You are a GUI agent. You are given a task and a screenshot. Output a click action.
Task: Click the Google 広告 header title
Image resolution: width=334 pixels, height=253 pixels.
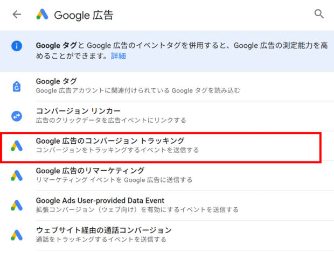(x=83, y=15)
